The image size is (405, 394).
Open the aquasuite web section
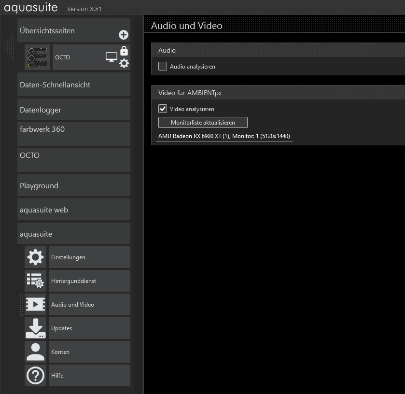tap(73, 210)
